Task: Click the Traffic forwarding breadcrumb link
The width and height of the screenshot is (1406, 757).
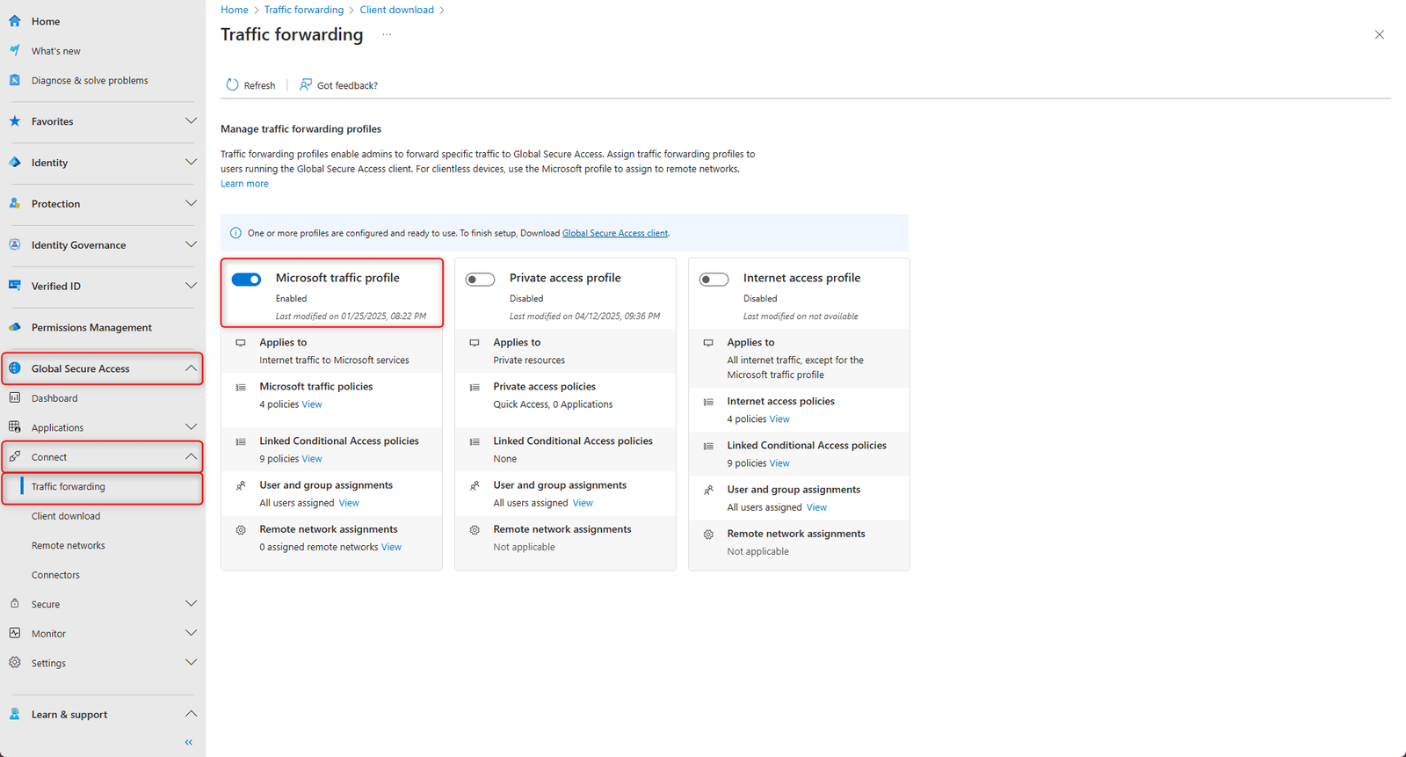Action: point(304,10)
